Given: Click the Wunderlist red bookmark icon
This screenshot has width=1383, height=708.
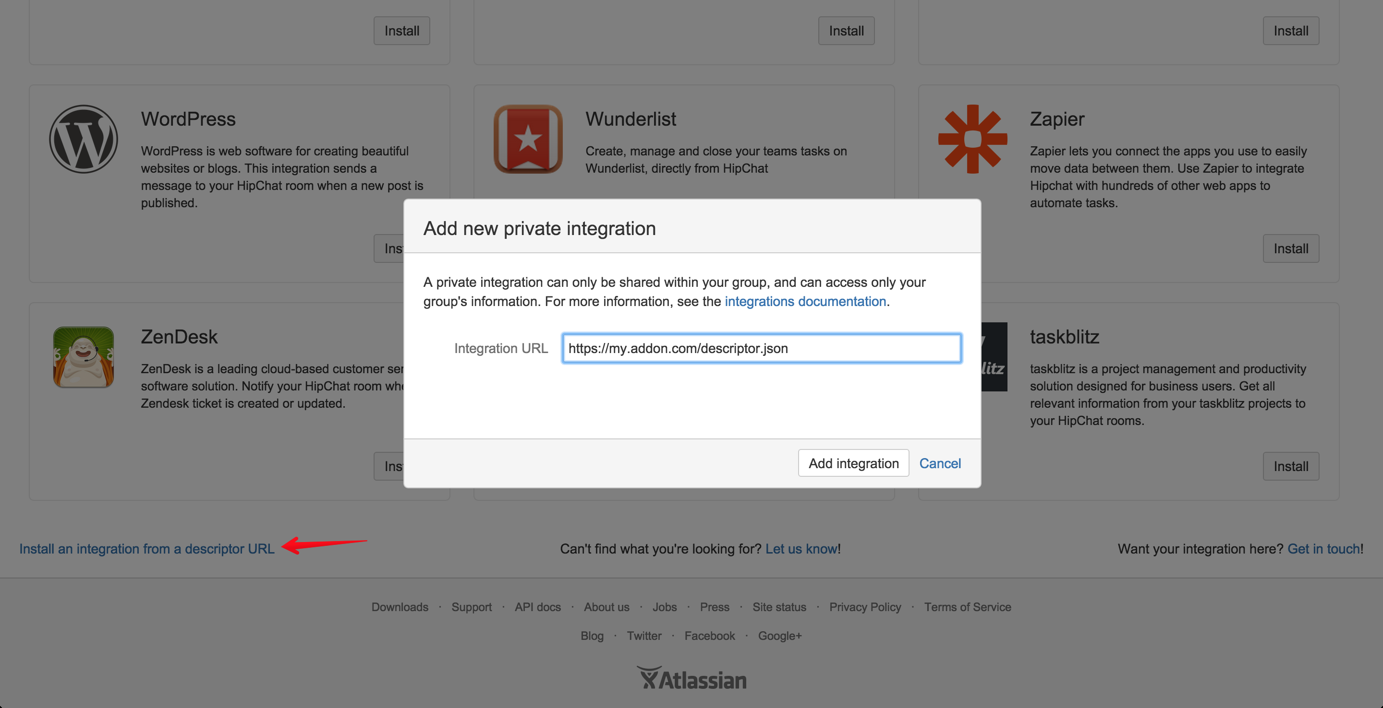Looking at the screenshot, I should pyautogui.click(x=528, y=140).
